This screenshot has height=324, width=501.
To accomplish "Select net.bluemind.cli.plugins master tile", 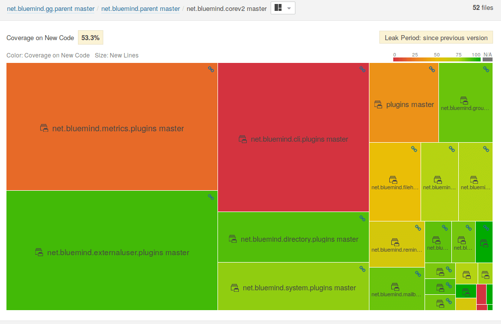I will [x=293, y=139].
